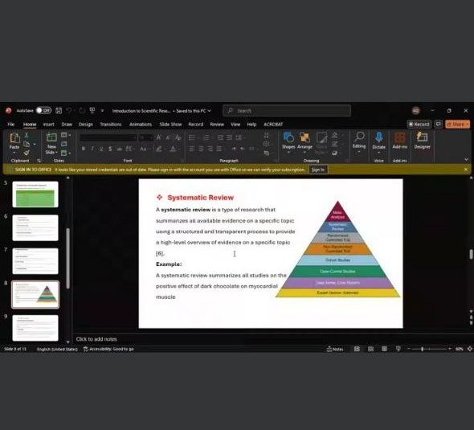Open the Transitions tab

111,125
